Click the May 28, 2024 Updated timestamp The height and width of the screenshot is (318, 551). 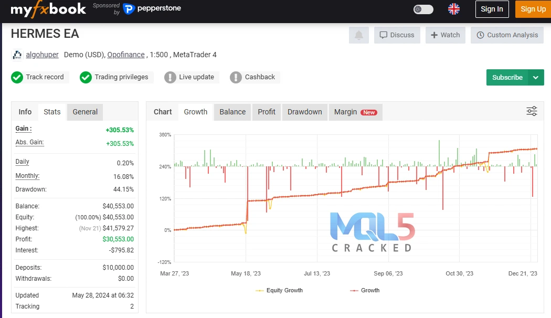[x=103, y=295]
